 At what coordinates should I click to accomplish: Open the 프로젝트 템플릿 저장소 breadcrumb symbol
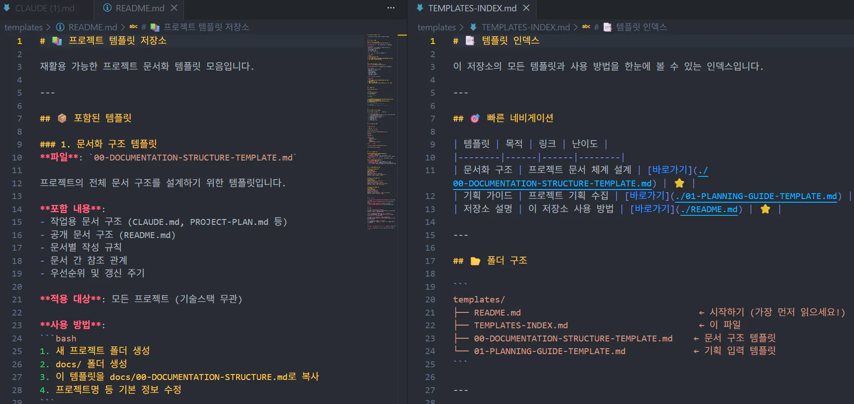(x=206, y=27)
